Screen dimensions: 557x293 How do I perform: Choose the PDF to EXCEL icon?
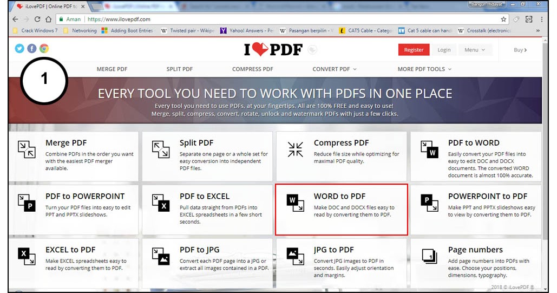tap(161, 203)
